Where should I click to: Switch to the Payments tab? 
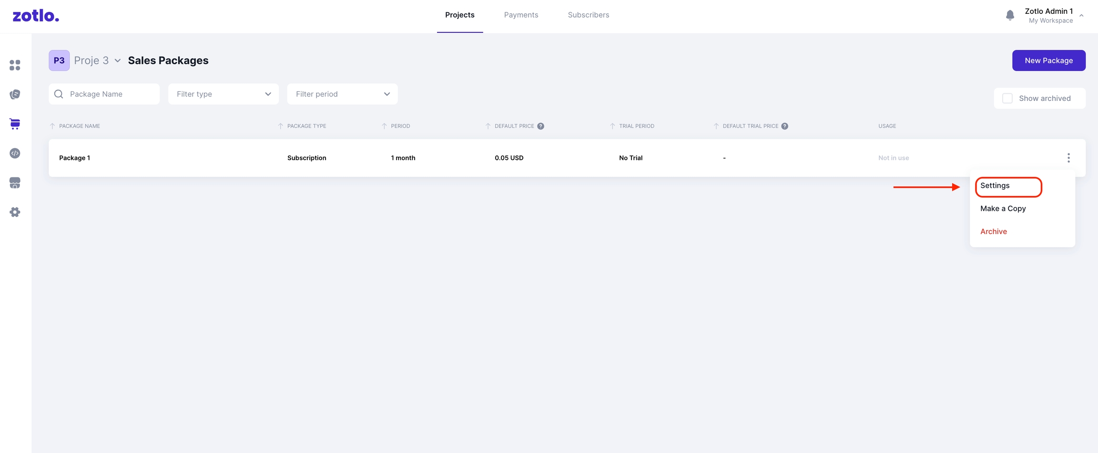521,15
